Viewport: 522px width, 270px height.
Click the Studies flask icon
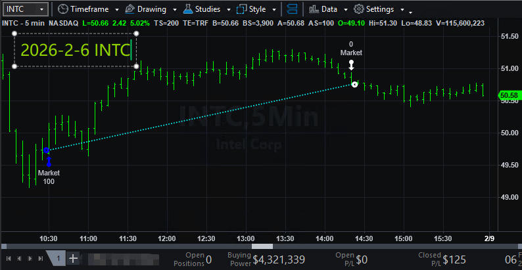[x=188, y=10]
